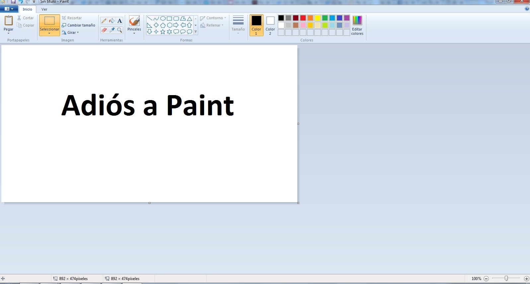Choose the oval callout shape
The image size is (530, 284).
click(x=183, y=32)
